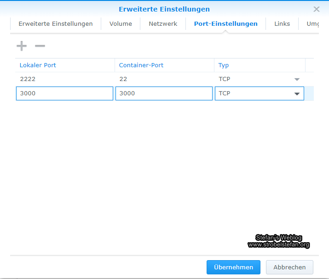
Task: Select the container port 22 cell
Action: point(164,79)
